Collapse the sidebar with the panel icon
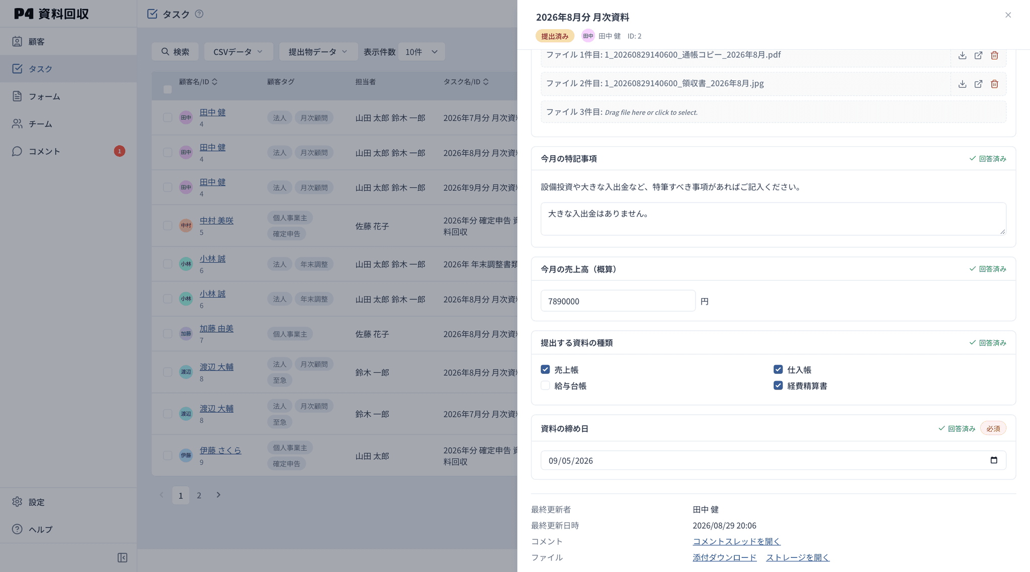The width and height of the screenshot is (1030, 572). (x=122, y=557)
